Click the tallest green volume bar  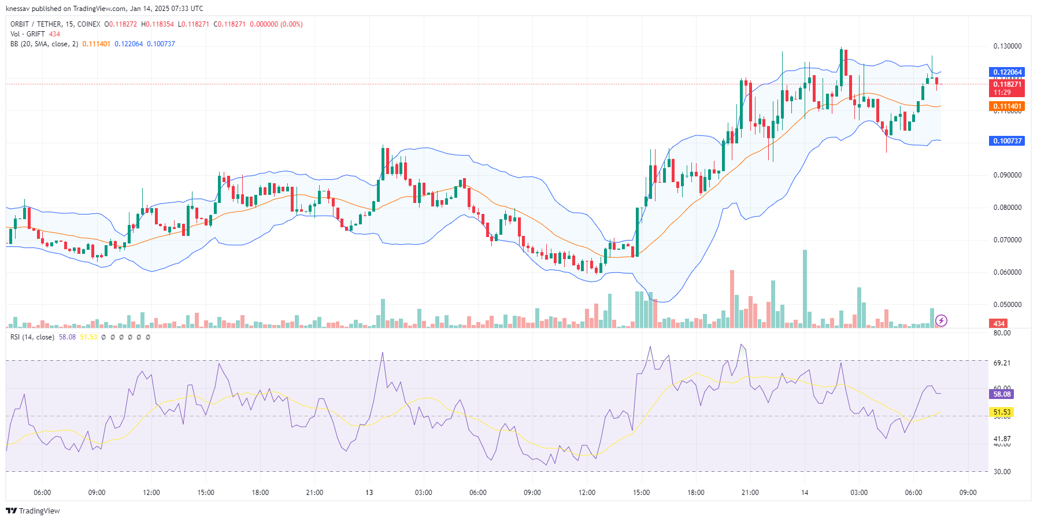(x=805, y=289)
